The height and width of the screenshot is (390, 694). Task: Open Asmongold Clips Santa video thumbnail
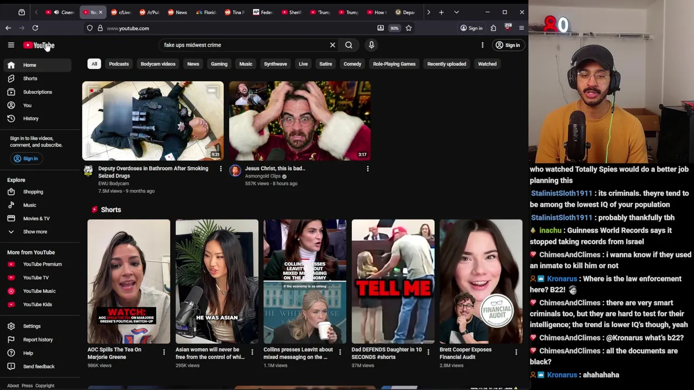coord(300,121)
